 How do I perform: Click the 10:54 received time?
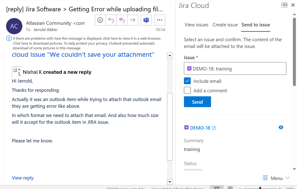click(x=160, y=30)
